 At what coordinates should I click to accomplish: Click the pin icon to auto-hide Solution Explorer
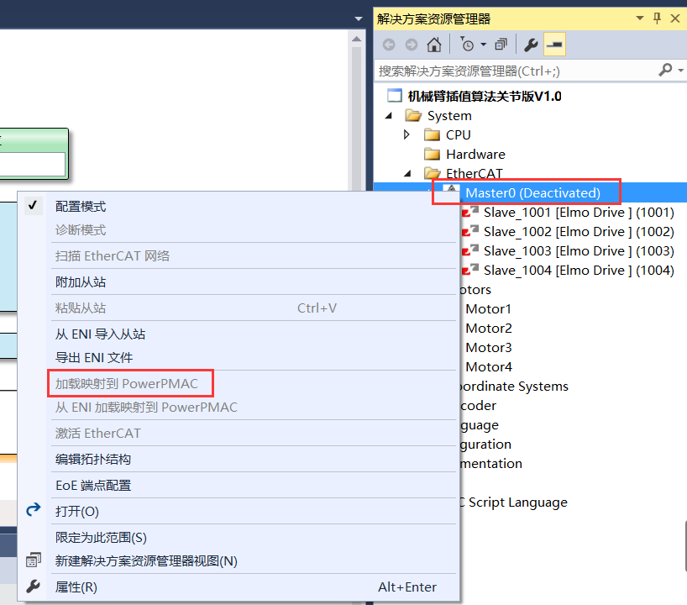[656, 18]
